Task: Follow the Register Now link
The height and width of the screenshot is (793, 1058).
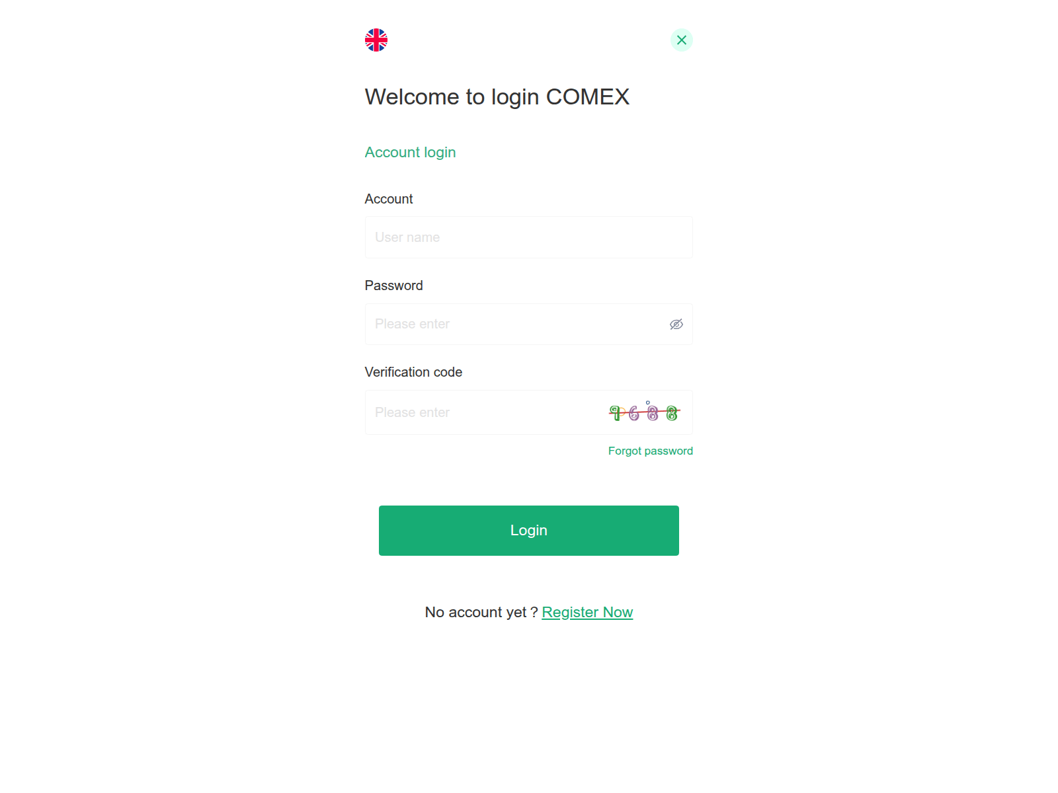Action: point(587,613)
